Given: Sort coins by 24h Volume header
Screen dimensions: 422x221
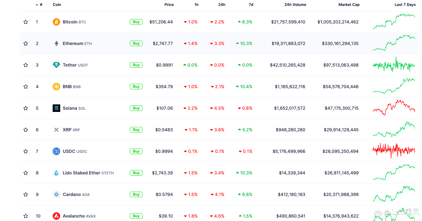Looking at the screenshot, I should point(295,5).
